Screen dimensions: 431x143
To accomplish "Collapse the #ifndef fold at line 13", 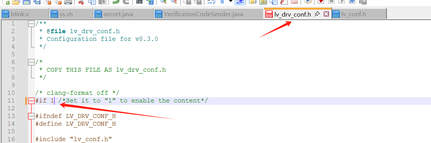I will (x=31, y=116).
